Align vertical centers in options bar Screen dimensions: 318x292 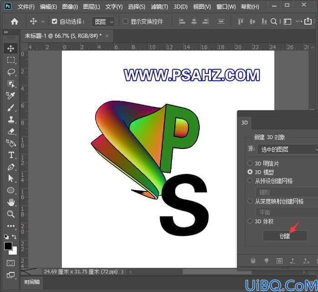252,21
